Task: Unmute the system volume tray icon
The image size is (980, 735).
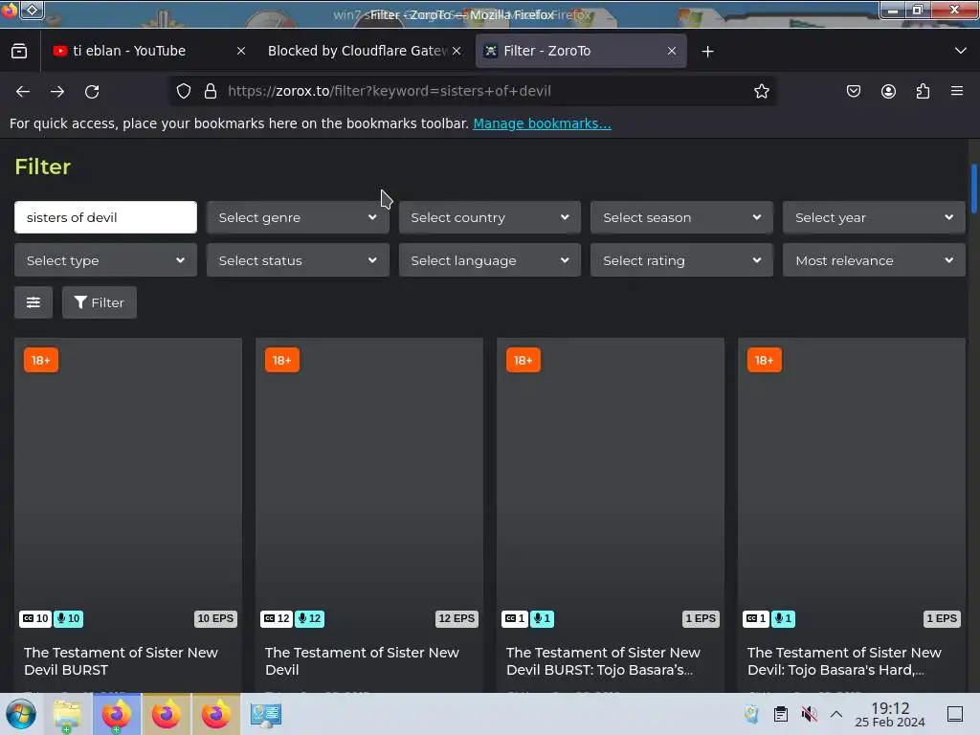Action: point(810,714)
